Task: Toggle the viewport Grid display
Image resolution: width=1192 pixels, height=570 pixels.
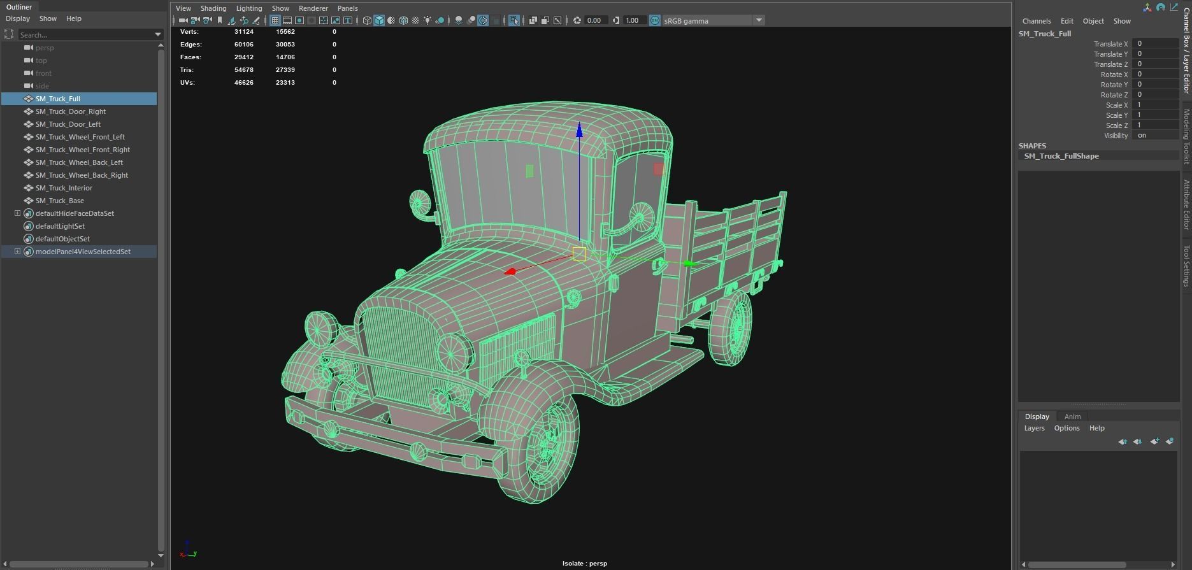Action: 275,20
